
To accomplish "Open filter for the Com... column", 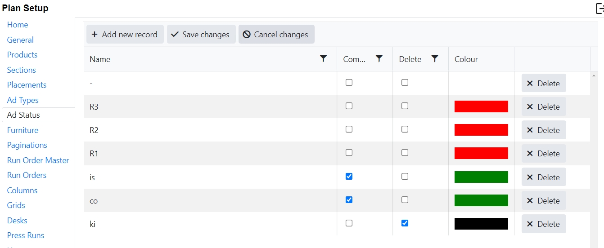I will pyautogui.click(x=379, y=59).
